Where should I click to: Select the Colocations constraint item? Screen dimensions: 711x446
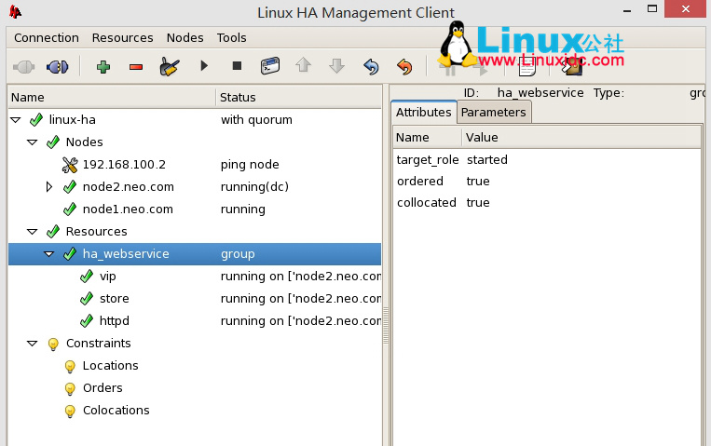click(x=116, y=411)
